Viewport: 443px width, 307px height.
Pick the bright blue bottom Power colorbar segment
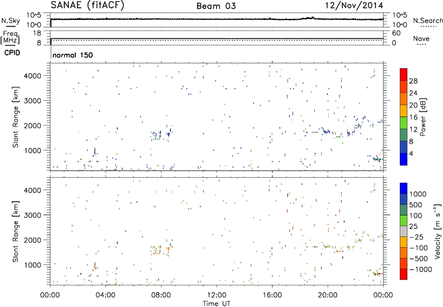coord(404,159)
